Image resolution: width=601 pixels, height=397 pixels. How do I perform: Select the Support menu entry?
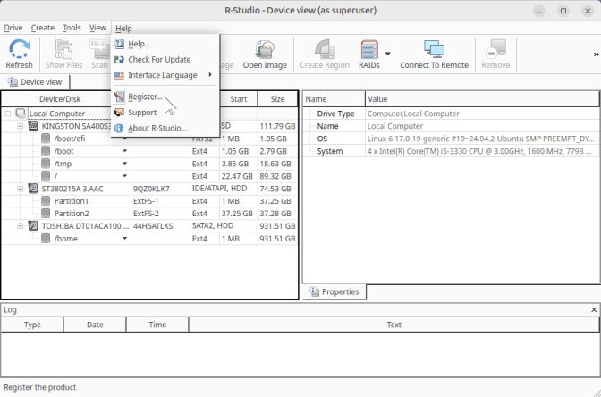pos(165,113)
